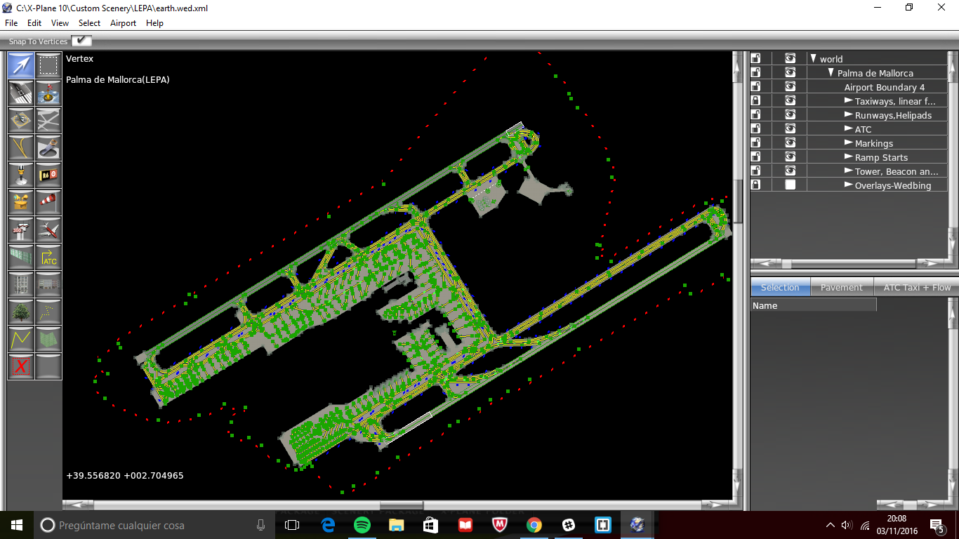Lock the Markings group padlock

[x=756, y=143]
